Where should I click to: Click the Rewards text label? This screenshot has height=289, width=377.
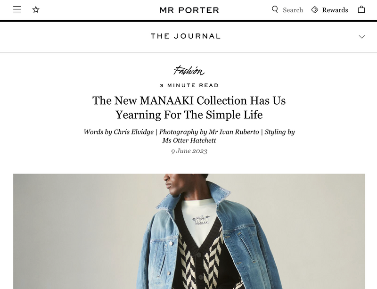pyautogui.click(x=335, y=9)
